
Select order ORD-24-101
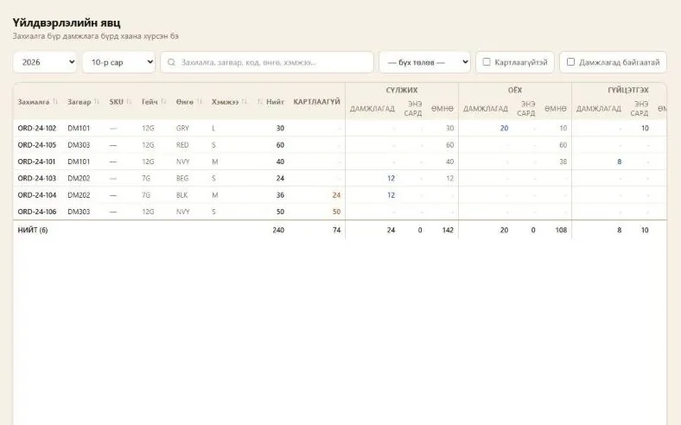point(37,162)
